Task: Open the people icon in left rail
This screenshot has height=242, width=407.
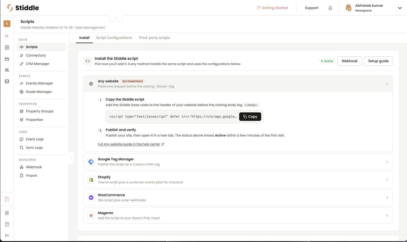Action: tap(7, 70)
